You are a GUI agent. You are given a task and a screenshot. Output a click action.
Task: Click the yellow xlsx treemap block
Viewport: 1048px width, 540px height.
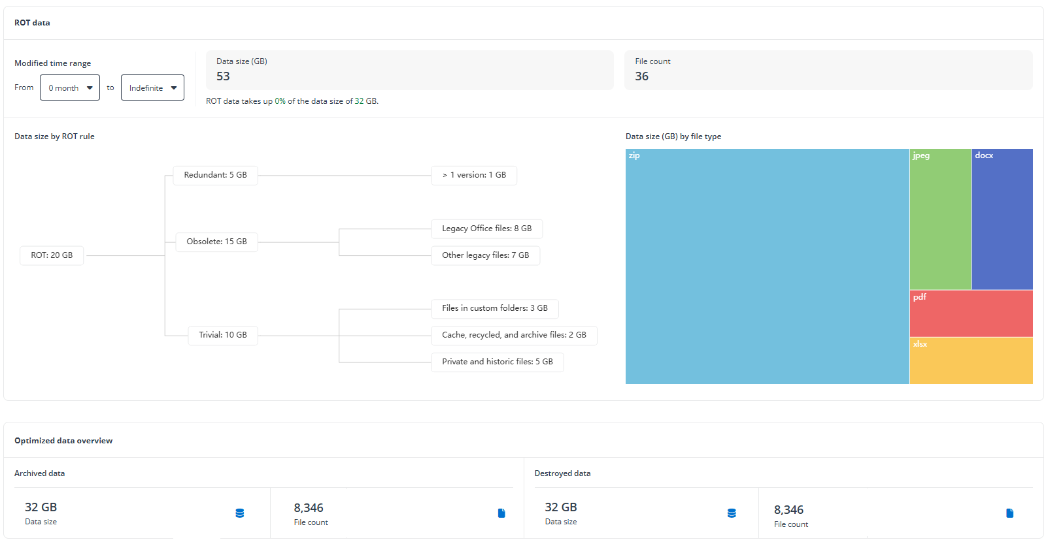coord(971,360)
